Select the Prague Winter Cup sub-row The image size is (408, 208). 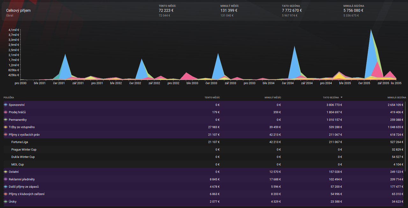204,150
